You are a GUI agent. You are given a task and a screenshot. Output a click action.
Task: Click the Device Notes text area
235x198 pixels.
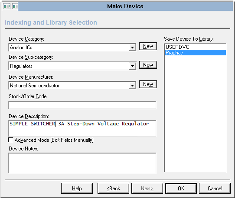click(x=82, y=163)
